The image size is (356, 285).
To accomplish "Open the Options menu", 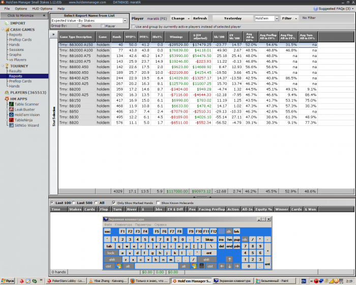I will coord(21,9).
